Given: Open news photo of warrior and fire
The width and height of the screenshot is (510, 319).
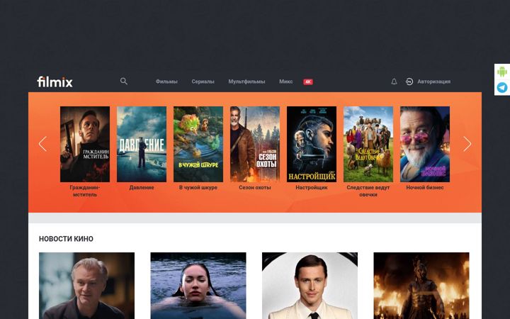Looking at the screenshot, I should coord(421,286).
